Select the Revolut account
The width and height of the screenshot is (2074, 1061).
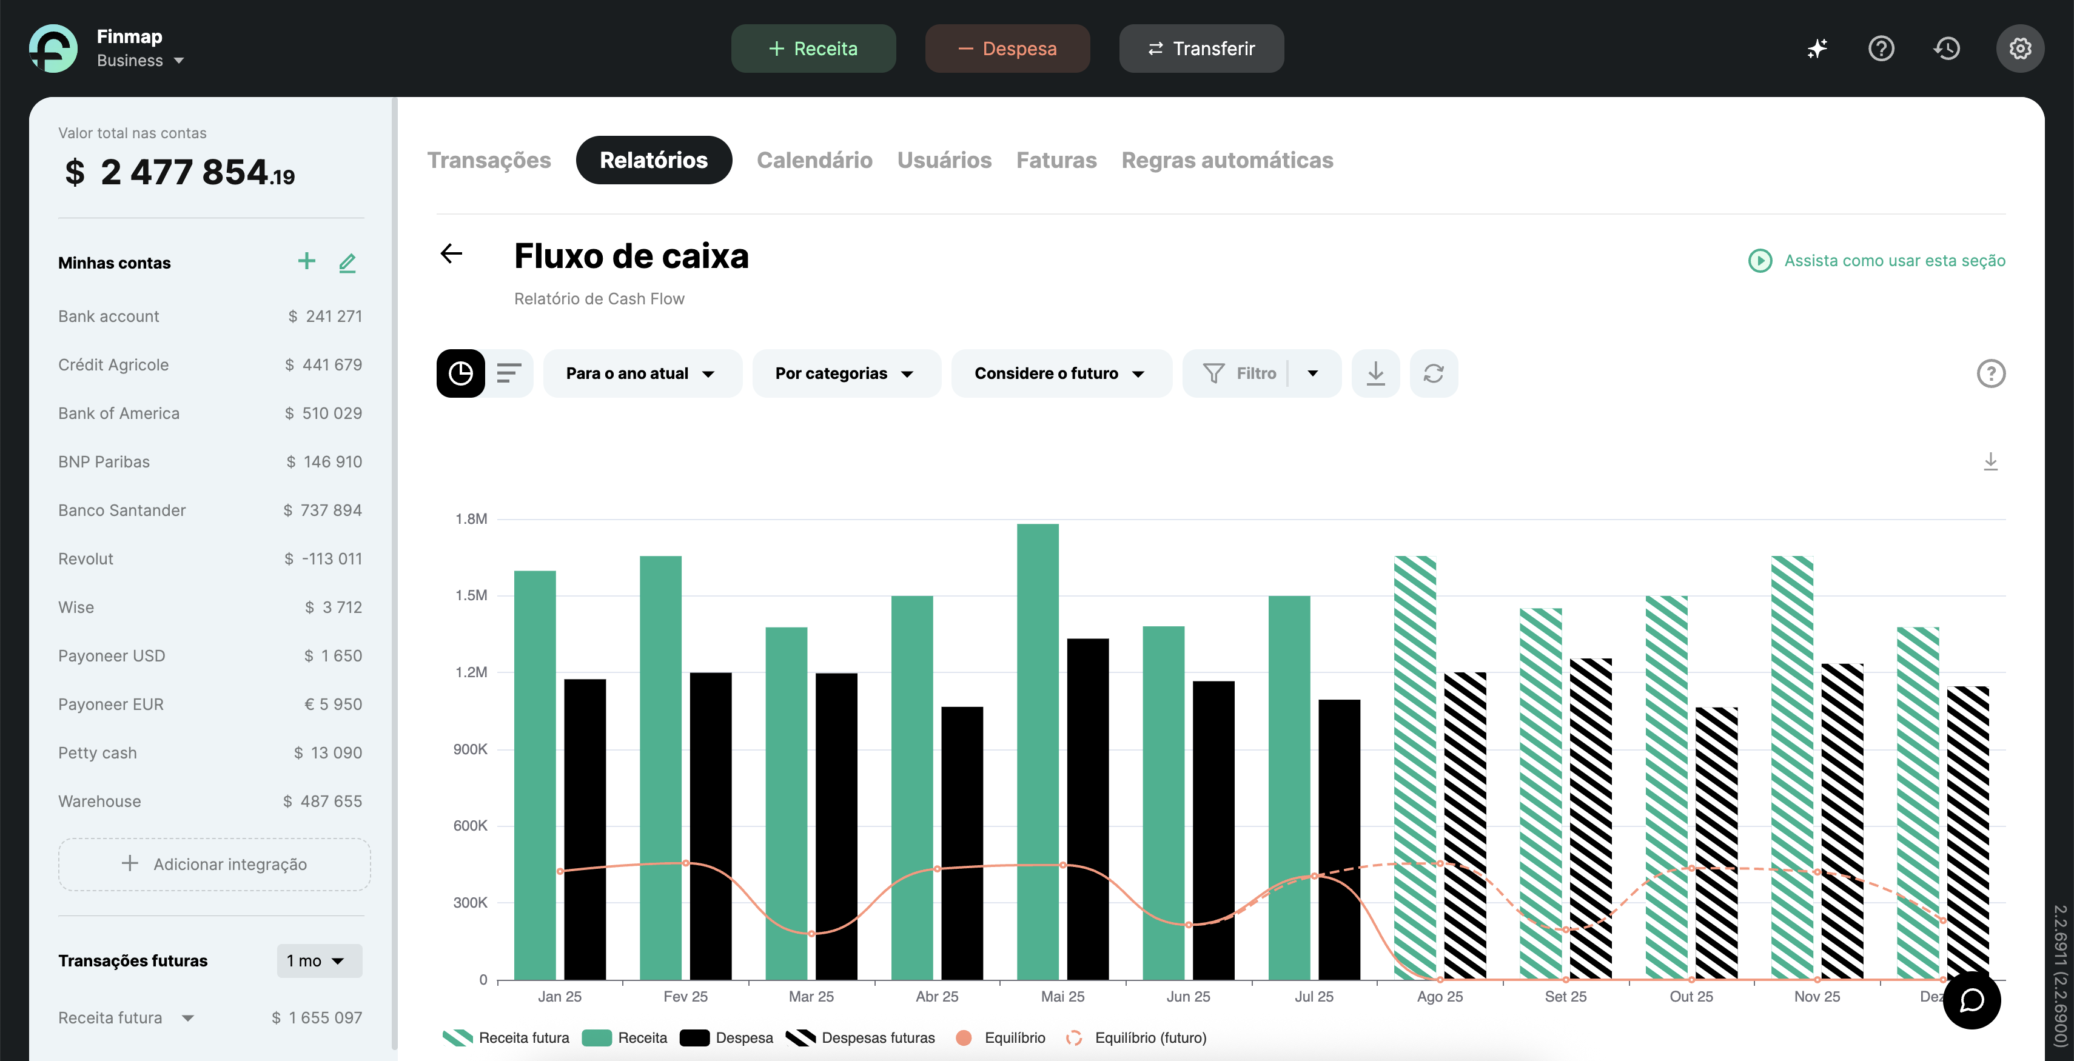pos(209,558)
